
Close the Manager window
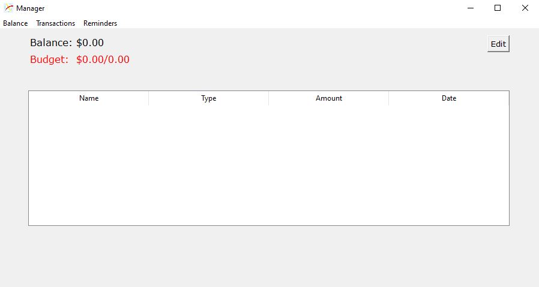tap(525, 8)
